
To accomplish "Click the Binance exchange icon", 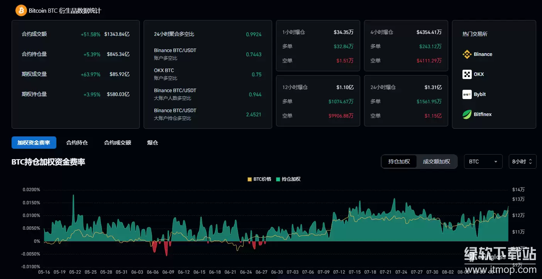I will 467,54.
